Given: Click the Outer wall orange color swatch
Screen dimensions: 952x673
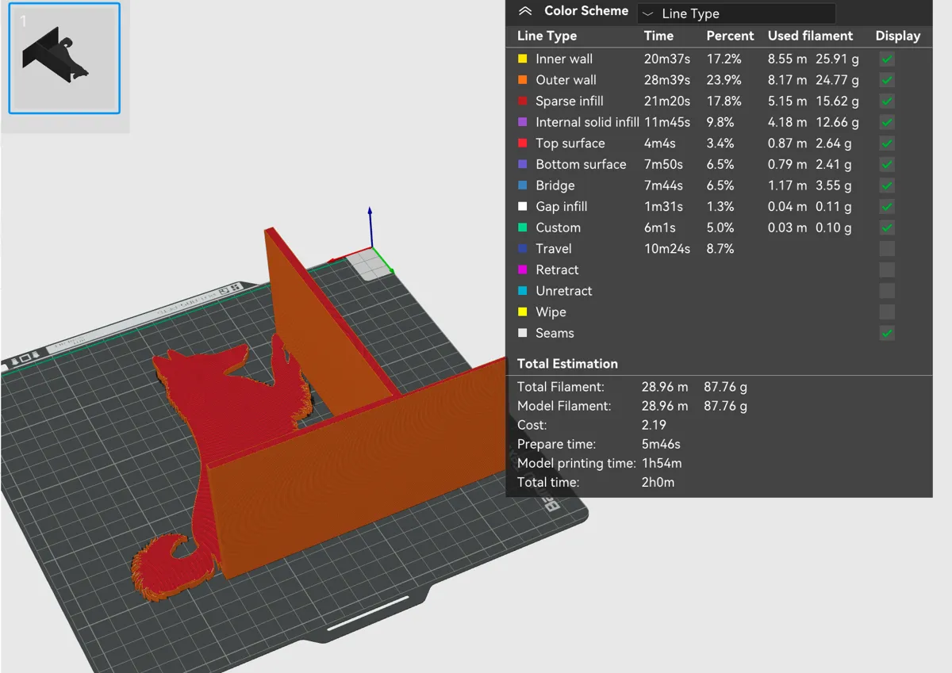Looking at the screenshot, I should [523, 80].
